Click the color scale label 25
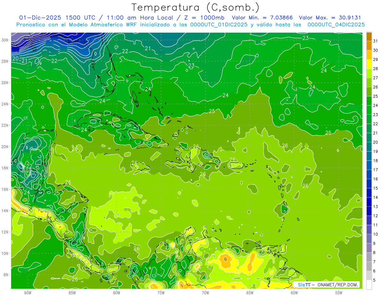This screenshot has height=297, width=384. coord(376,96)
